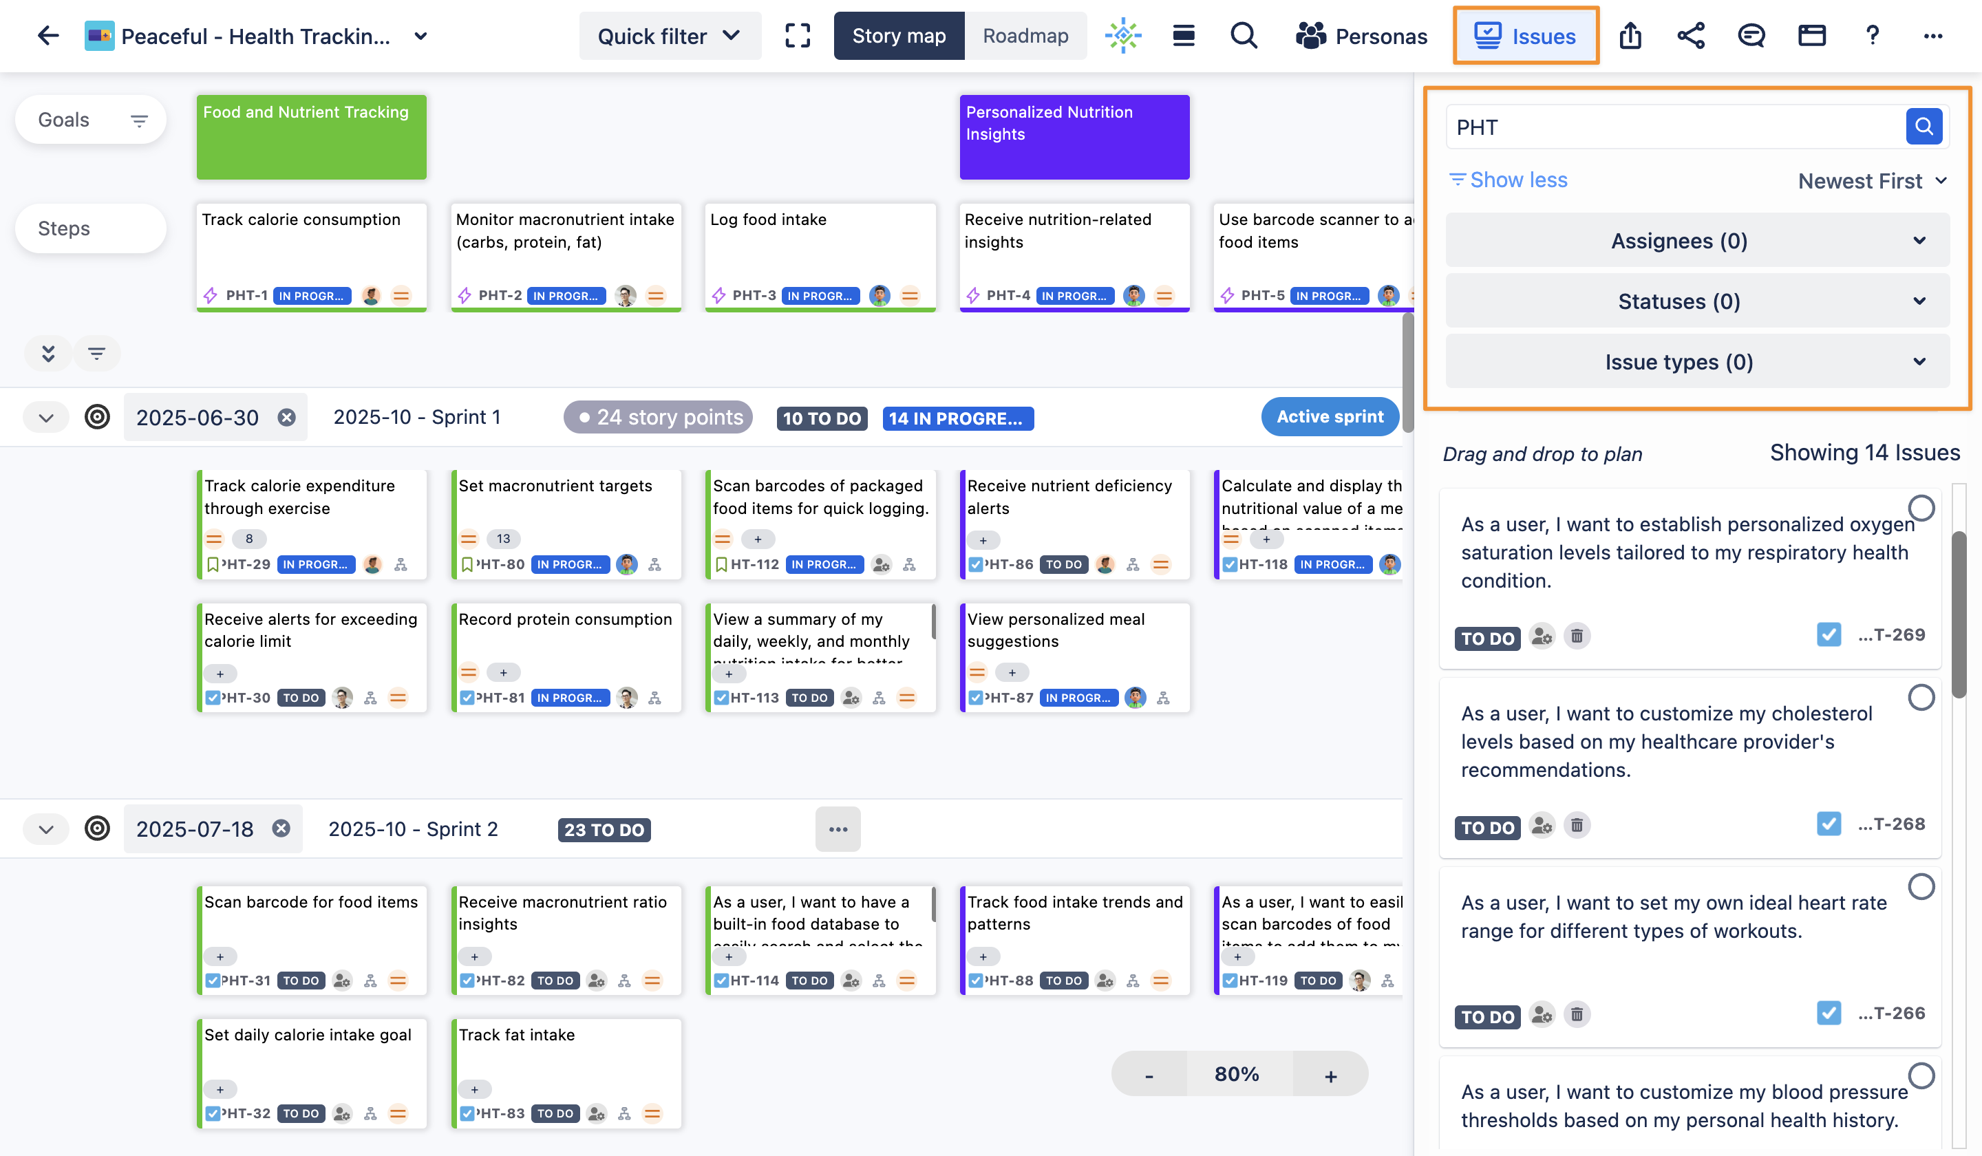Screen dimensions: 1982x1156
Task: Select radio circle on heart rate issue
Action: [x=1921, y=887]
